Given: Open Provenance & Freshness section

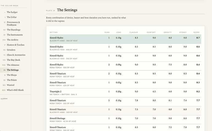Looking at the screenshot, I should 13,24.
